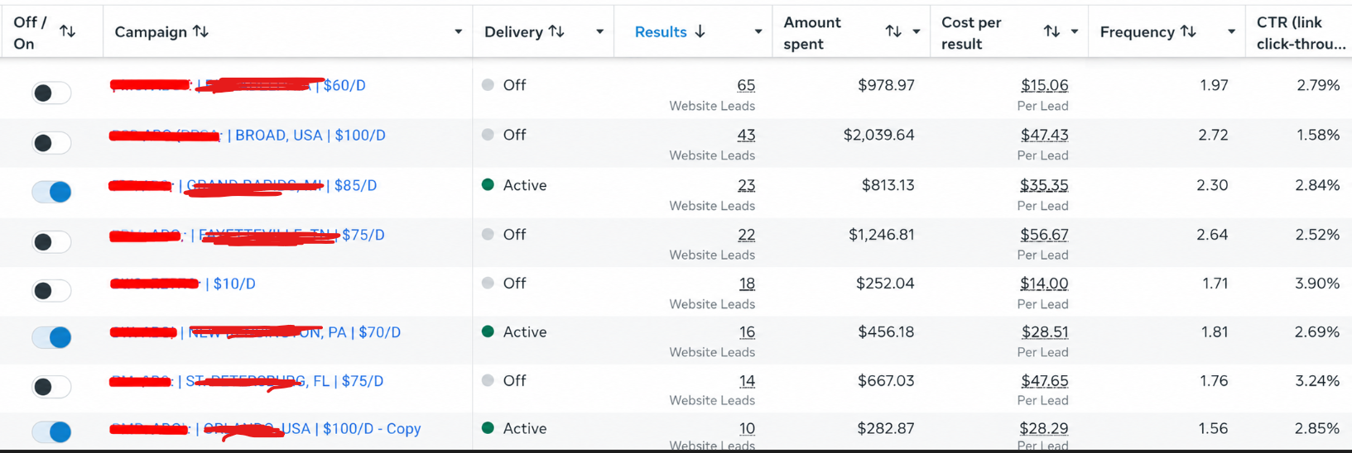Disable the $70/D PA campaign toggle
This screenshot has height=453, width=1352.
[x=51, y=337]
